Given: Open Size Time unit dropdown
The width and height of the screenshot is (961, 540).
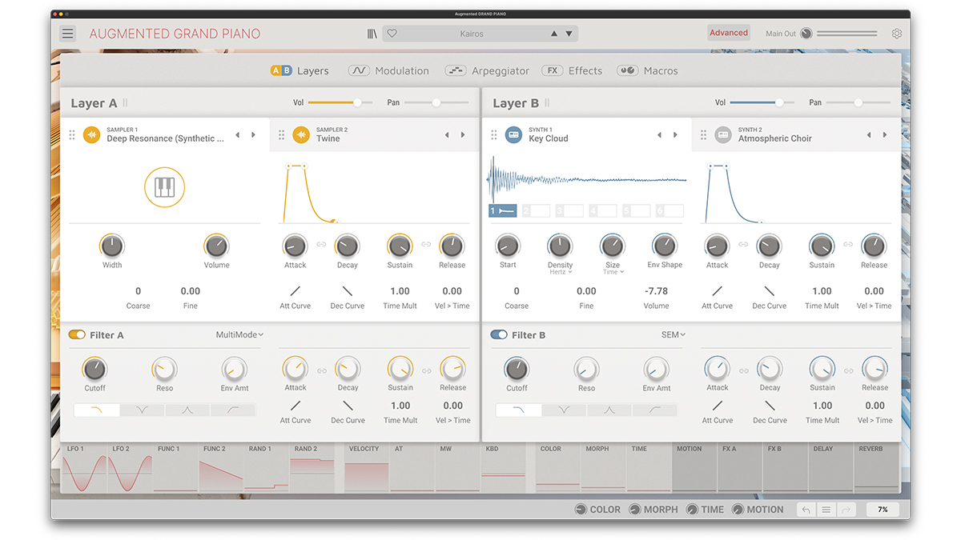Looking at the screenshot, I should 613,272.
